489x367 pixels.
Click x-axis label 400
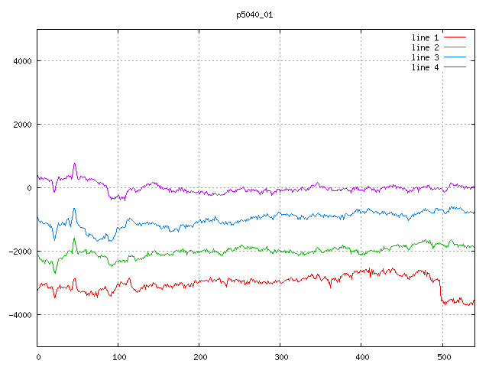(362, 357)
